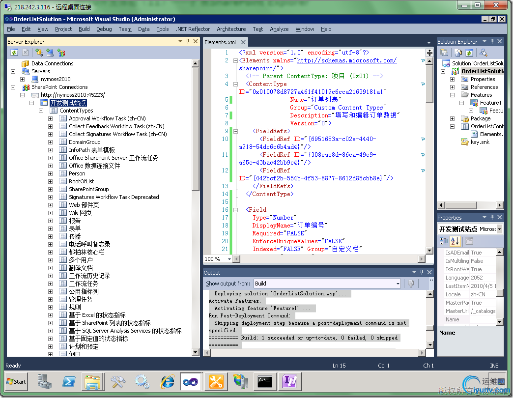513x398 pixels.
Task: Click the Start button
Action: tap(16, 382)
